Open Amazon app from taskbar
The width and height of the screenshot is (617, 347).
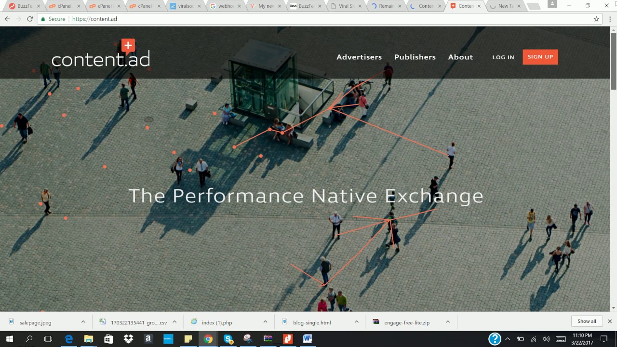click(x=148, y=339)
